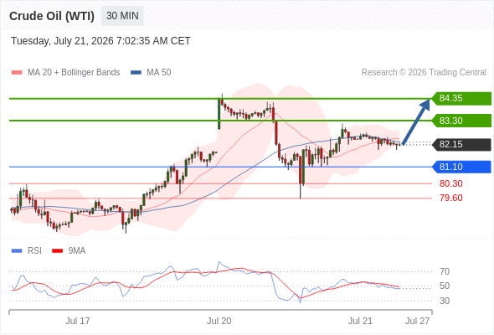Click the 9MA legend label
This screenshot has width=494, height=335.
click(x=77, y=251)
